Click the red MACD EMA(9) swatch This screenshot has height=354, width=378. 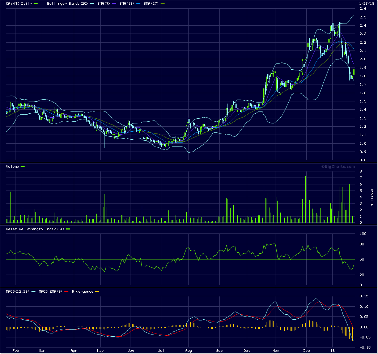coord(67,291)
